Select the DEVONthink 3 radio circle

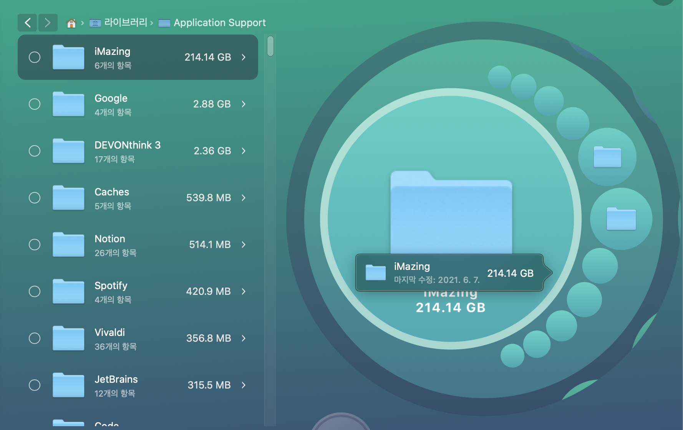[35, 151]
